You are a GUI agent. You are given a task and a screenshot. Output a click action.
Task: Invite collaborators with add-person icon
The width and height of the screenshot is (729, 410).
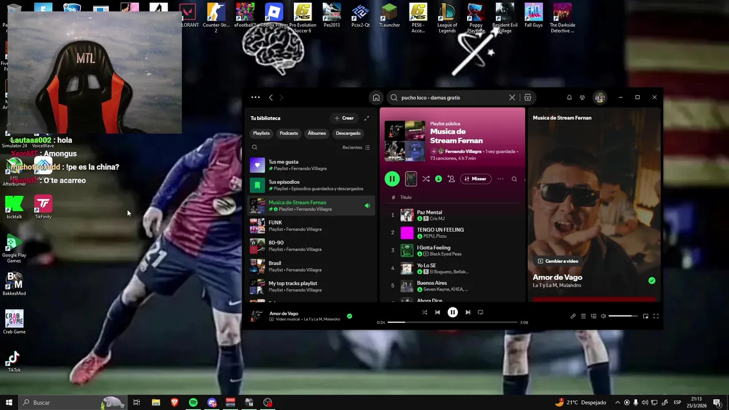(x=451, y=179)
